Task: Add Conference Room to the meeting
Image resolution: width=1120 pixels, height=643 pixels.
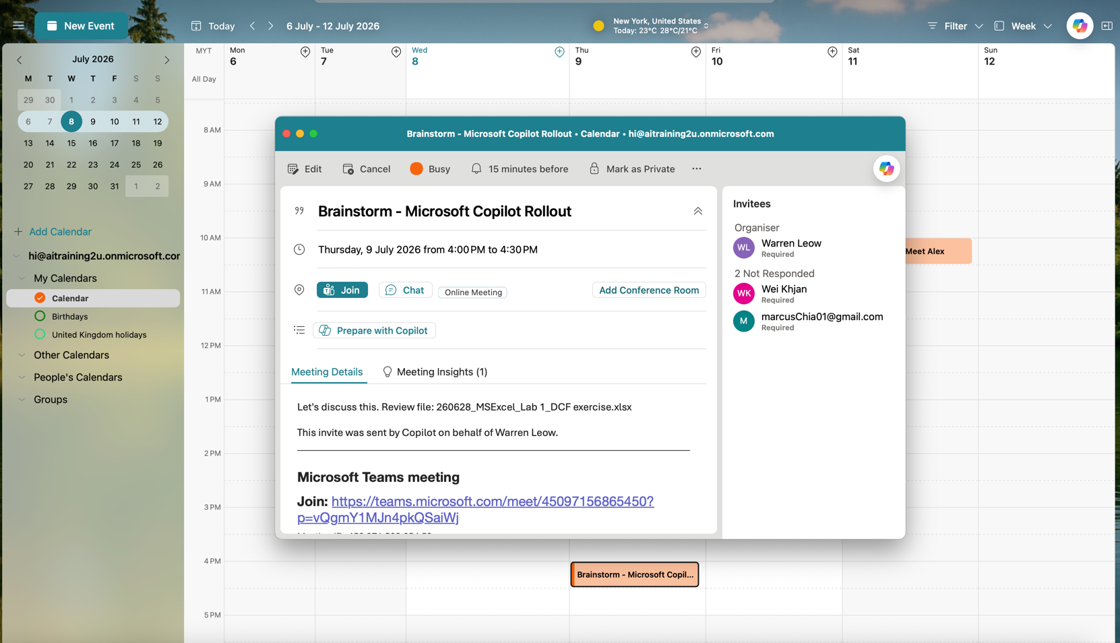Action: point(649,290)
